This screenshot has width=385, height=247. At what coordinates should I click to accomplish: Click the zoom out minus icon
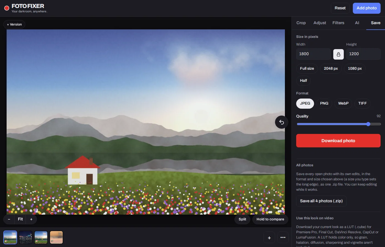click(9, 219)
